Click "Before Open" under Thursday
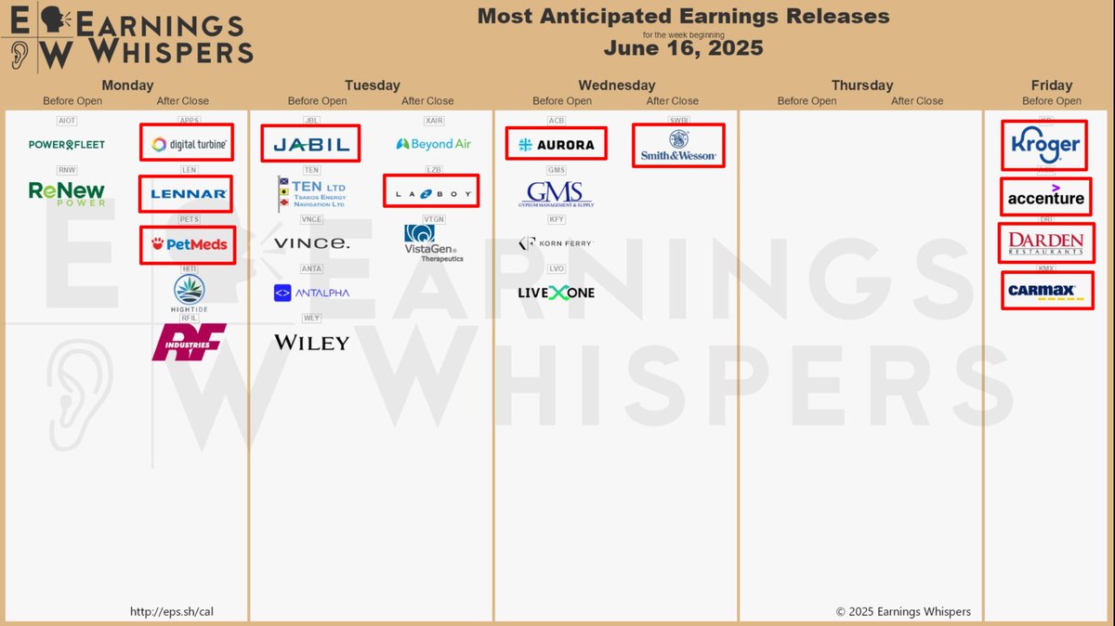The height and width of the screenshot is (626, 1115). point(807,101)
